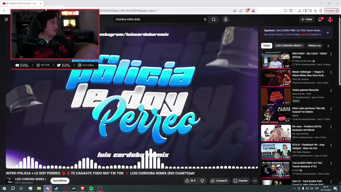Open Alexi Laiho Not My Funeral title
Screen dimensions: 341x192
click(308, 110)
